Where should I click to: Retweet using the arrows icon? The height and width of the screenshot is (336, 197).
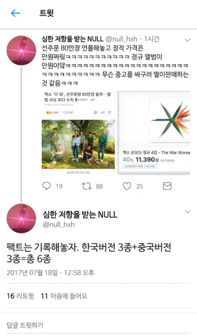(x=87, y=186)
